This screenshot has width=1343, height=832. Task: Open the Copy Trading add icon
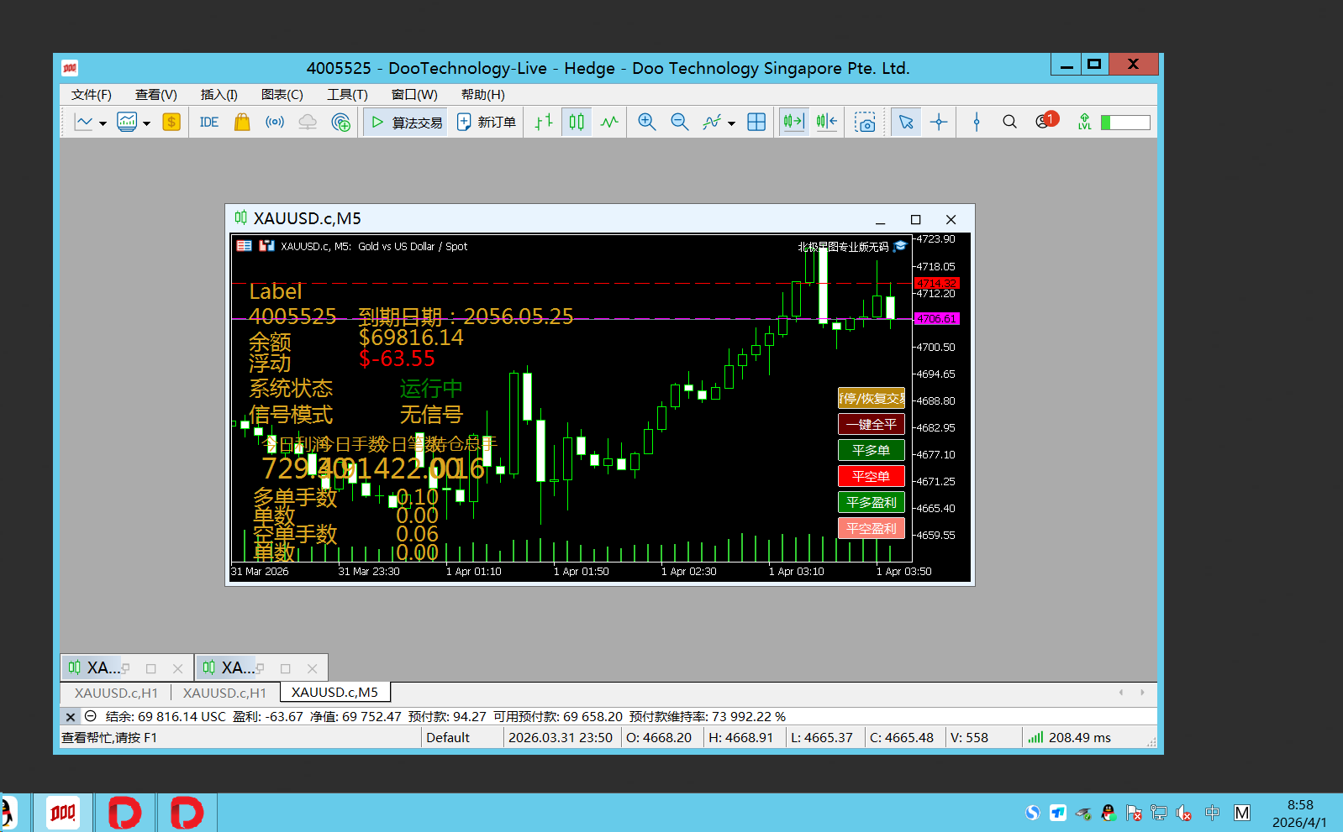[340, 123]
